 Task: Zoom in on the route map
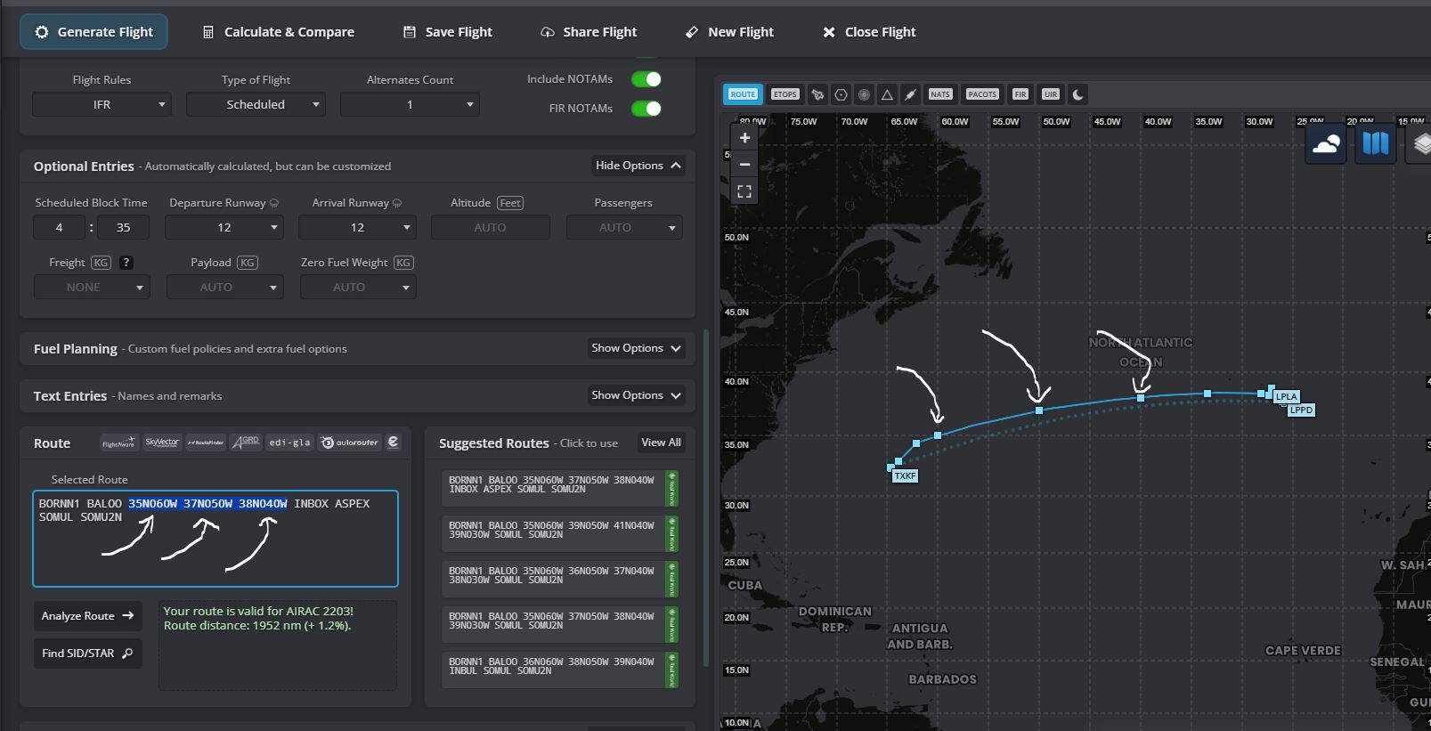(x=744, y=138)
